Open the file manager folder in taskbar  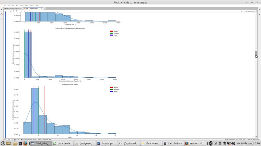(15, 143)
